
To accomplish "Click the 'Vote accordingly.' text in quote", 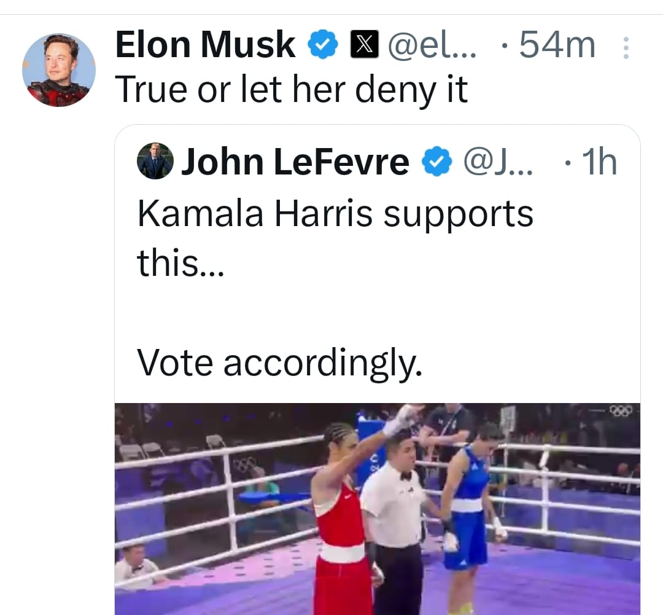I will 279,362.
